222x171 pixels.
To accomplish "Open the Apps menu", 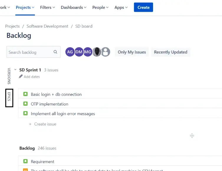I will (x=121, y=7).
